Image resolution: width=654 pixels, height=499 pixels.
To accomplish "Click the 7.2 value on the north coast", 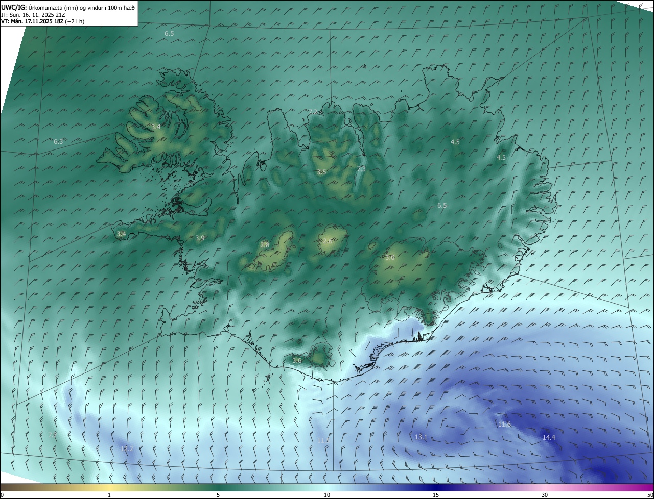I will 313,112.
